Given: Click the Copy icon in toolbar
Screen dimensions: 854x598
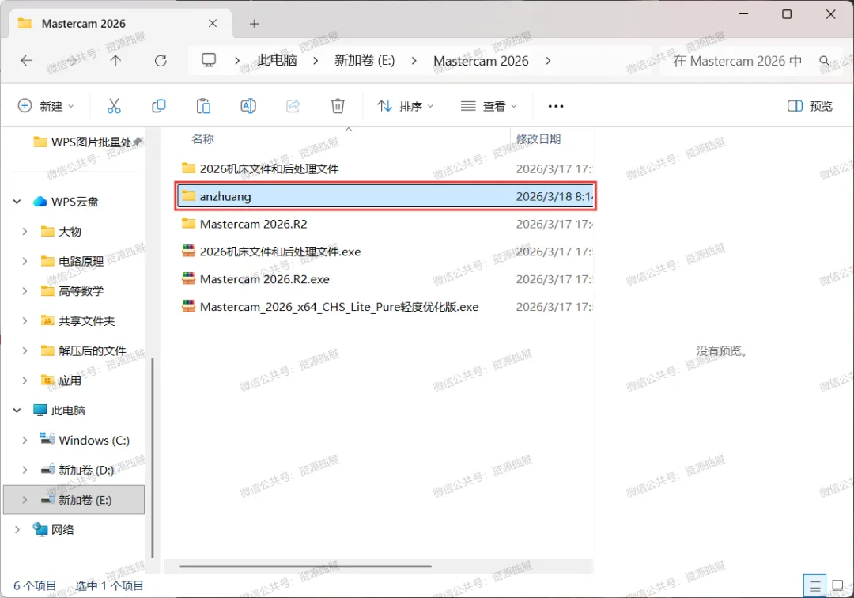Looking at the screenshot, I should coord(158,106).
